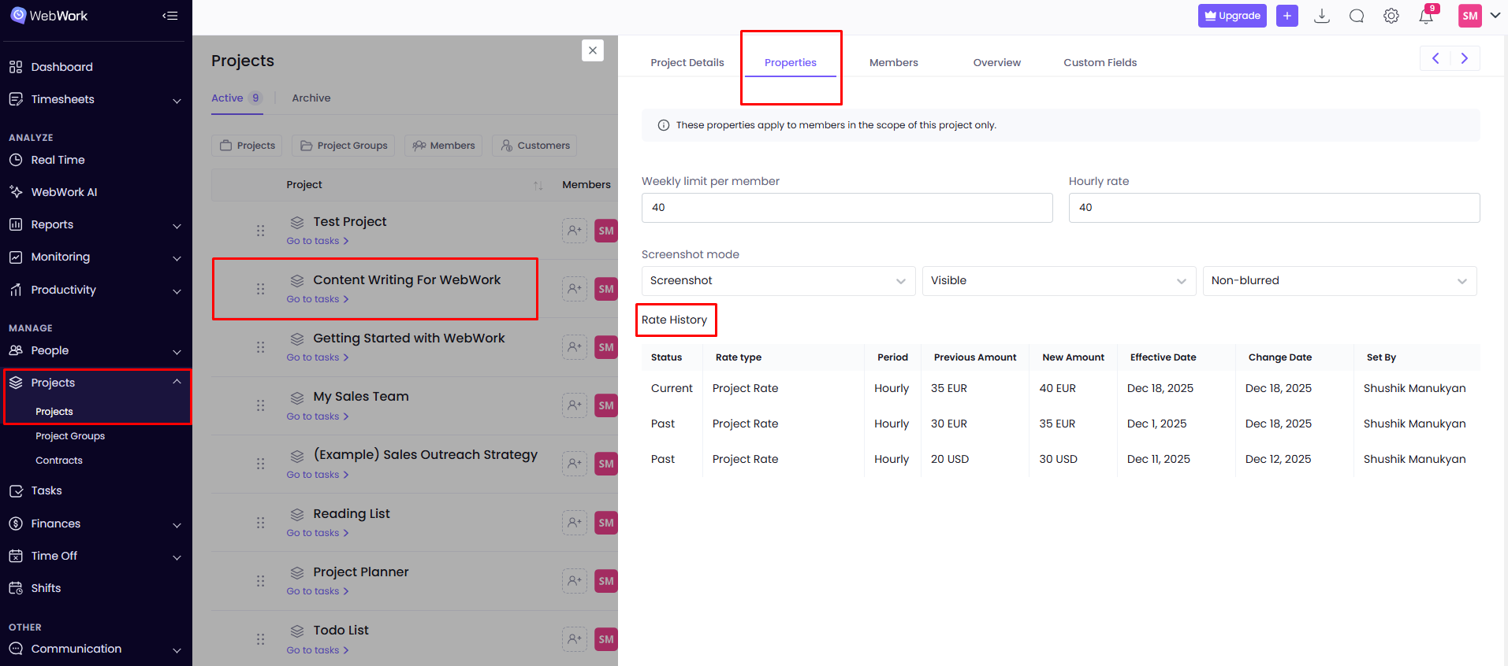Expand the Reports sidebar menu
The height and width of the screenshot is (666, 1508).
tap(95, 225)
